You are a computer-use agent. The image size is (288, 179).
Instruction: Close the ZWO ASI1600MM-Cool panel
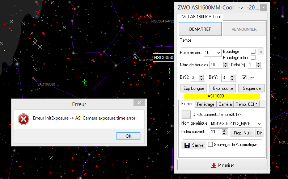tap(264, 8)
